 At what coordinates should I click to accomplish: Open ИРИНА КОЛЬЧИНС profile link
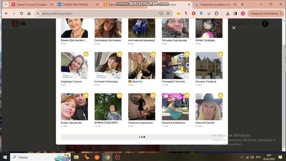point(107,123)
